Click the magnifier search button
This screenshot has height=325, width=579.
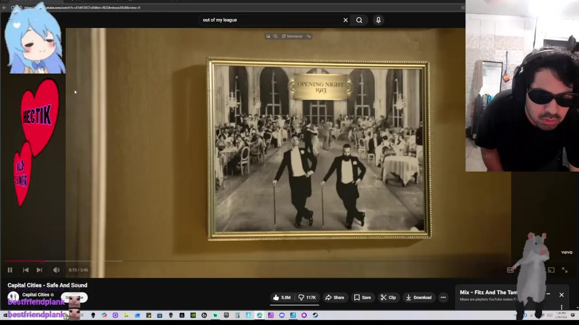[x=359, y=20]
